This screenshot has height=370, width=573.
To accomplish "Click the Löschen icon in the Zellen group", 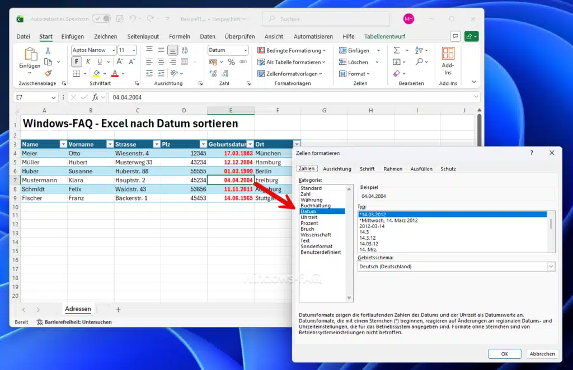I will click(342, 62).
